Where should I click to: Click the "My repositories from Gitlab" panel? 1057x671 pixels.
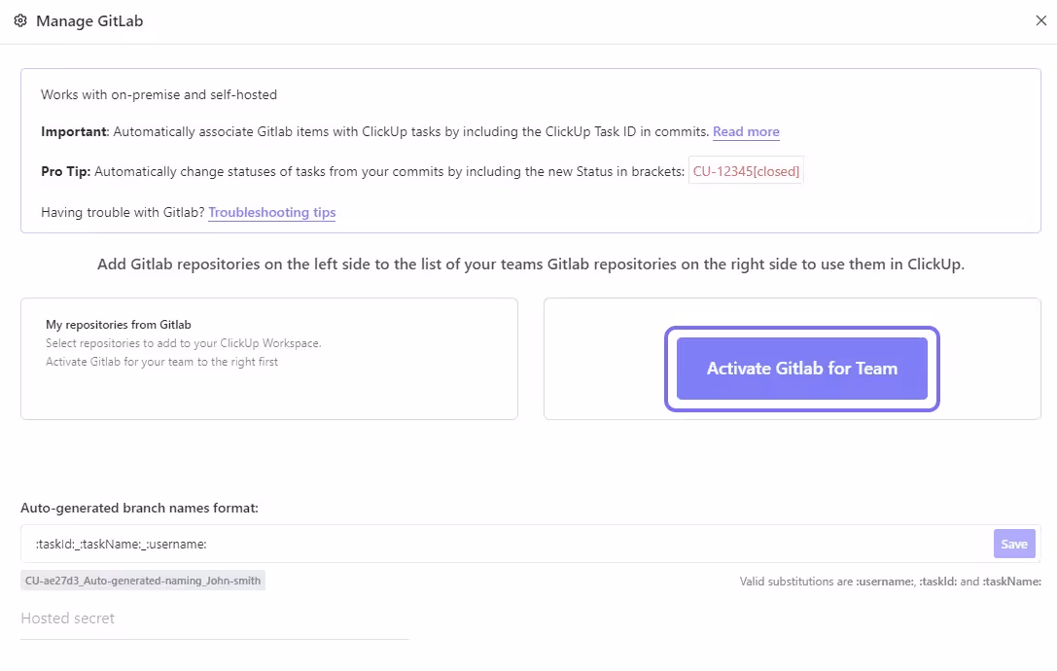(x=269, y=359)
